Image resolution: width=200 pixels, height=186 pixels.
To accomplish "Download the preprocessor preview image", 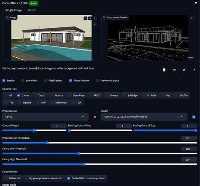I will (192, 18).
